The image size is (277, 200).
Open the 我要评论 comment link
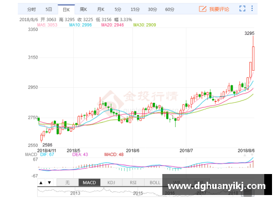pyautogui.click(x=219, y=9)
